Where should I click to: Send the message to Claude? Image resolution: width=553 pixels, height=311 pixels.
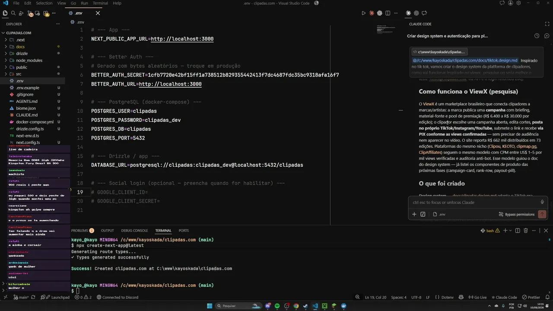click(542, 214)
